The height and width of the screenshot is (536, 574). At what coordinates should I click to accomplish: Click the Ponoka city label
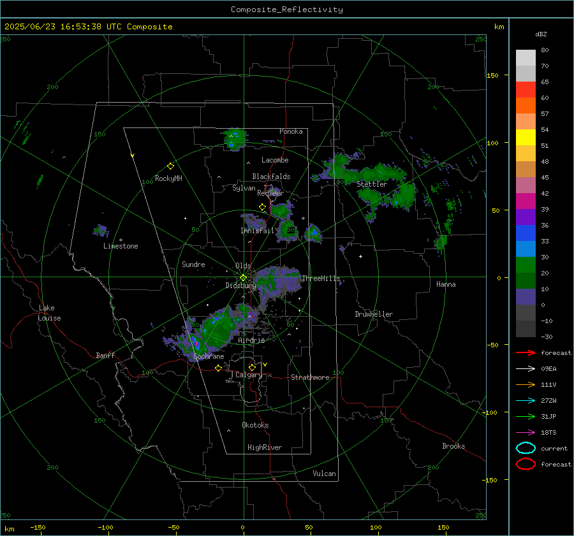(291, 131)
